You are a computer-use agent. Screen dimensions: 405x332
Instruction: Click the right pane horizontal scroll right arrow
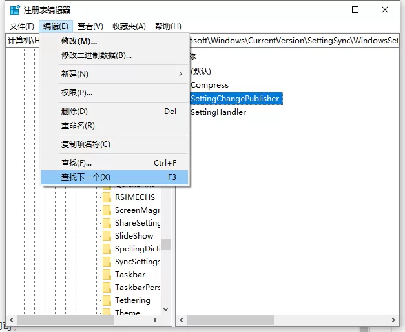click(393, 320)
